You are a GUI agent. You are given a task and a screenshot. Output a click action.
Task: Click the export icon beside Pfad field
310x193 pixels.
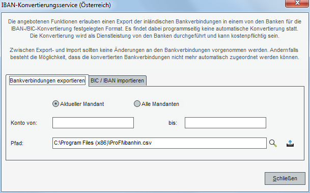click(x=290, y=144)
